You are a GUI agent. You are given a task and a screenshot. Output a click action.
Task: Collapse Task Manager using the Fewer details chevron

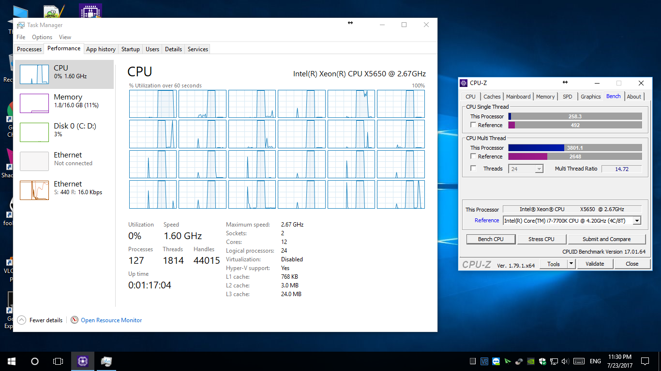tap(21, 320)
